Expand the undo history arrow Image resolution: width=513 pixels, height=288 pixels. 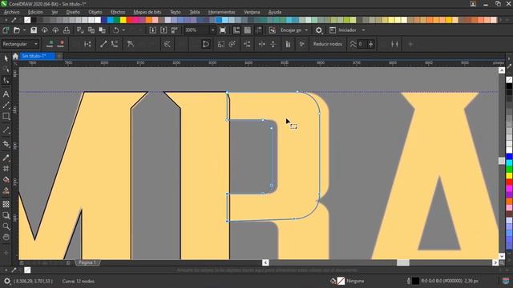123,30
